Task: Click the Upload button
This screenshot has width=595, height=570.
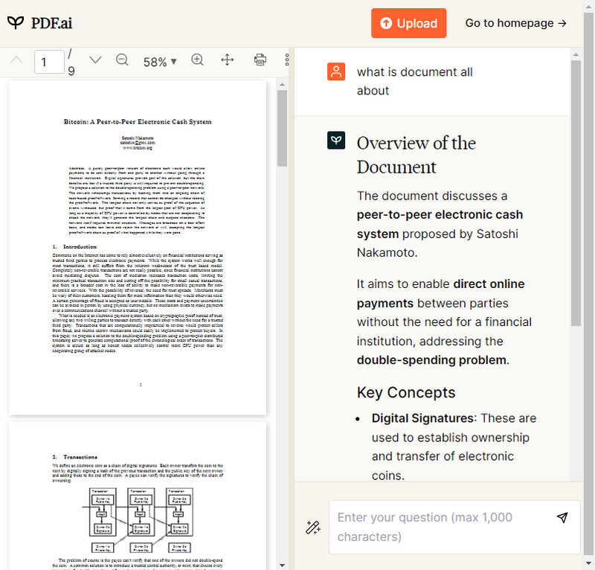Action: point(408,23)
